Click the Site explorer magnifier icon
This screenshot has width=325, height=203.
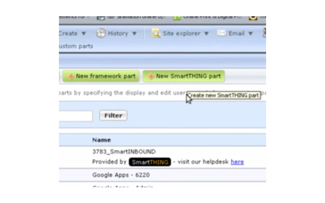156,33
